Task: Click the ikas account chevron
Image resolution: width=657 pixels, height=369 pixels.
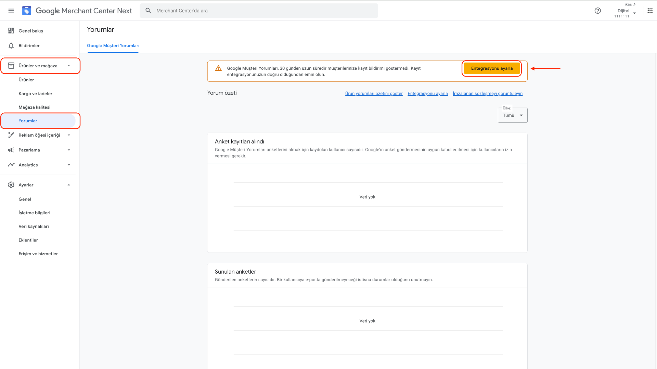Action: pyautogui.click(x=634, y=4)
